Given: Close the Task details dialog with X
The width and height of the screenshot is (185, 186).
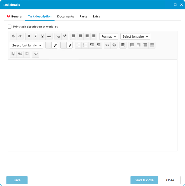Looking at the screenshot, I should click(181, 5).
